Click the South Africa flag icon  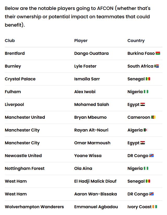157,66
